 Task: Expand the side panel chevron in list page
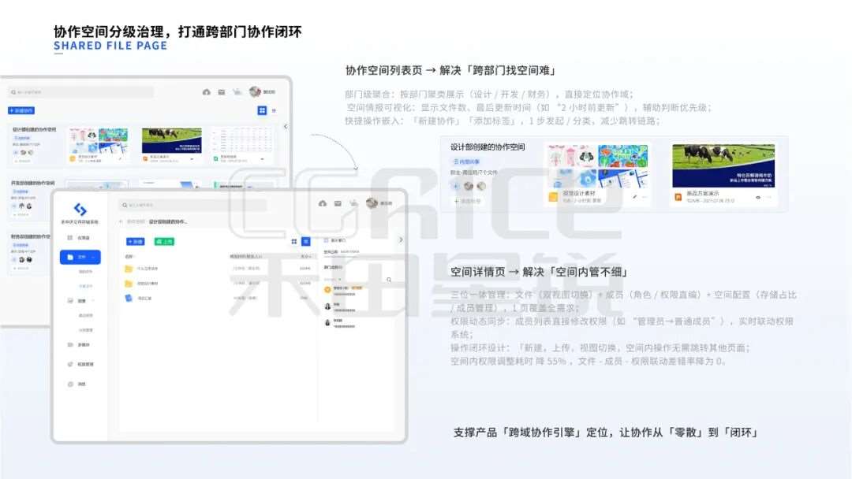(285, 126)
